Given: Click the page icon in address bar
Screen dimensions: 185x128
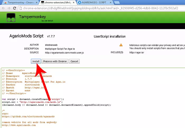Looking at the screenshot, I should (21, 8).
